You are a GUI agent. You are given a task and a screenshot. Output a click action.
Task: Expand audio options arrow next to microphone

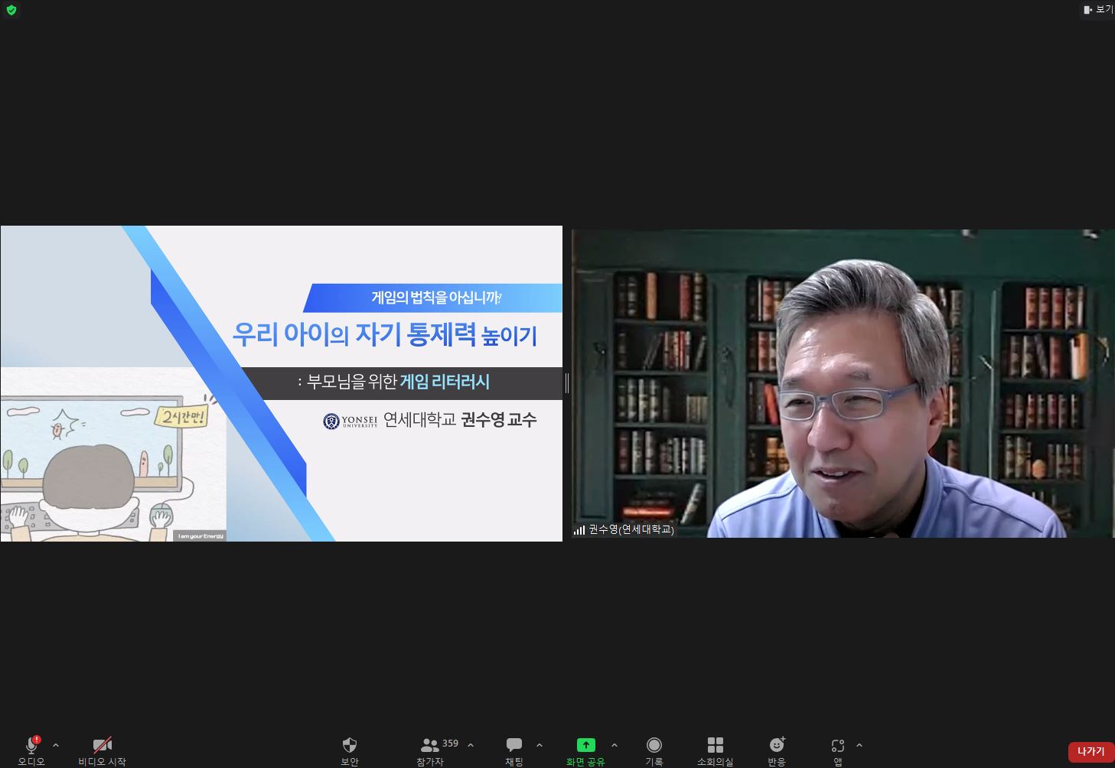[56, 745]
